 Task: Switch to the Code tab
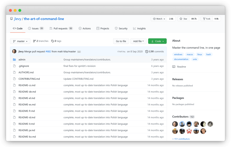pos(18,29)
